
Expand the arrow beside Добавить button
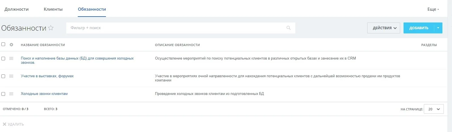tap(438, 28)
